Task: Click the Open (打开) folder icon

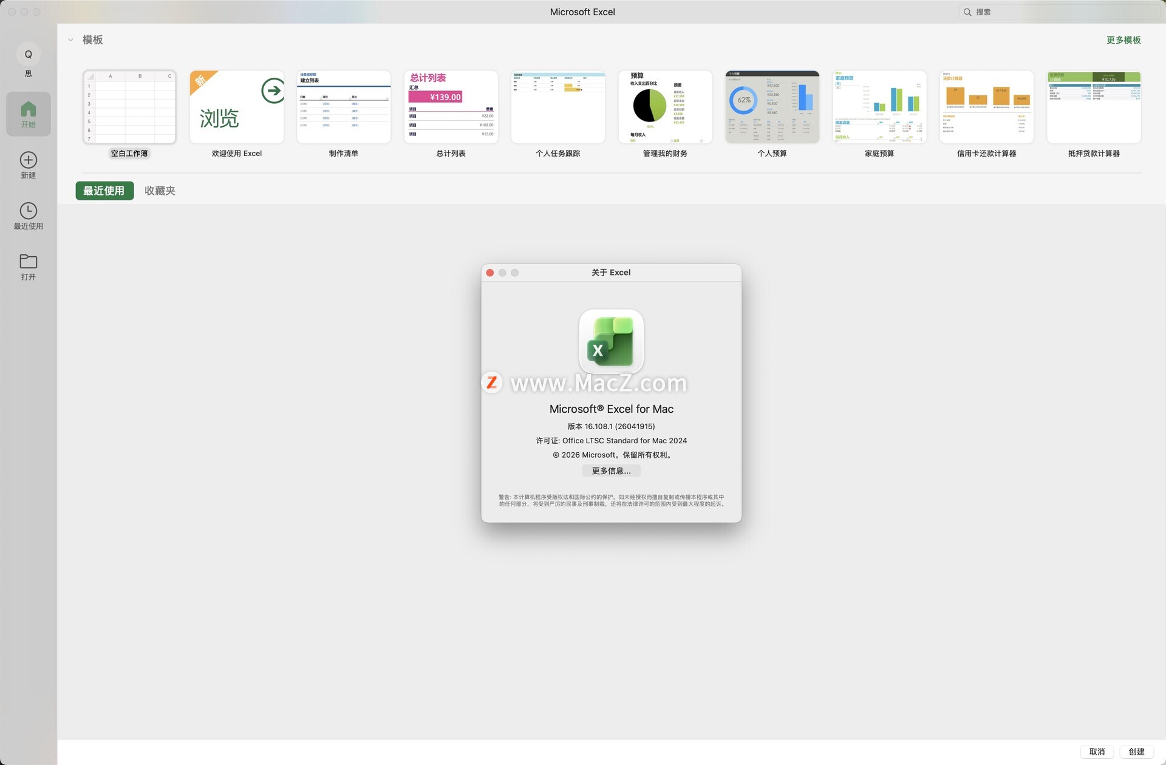Action: pyautogui.click(x=28, y=262)
